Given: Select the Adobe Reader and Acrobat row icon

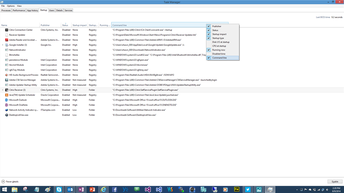Looking at the screenshot, I should 7,40.
